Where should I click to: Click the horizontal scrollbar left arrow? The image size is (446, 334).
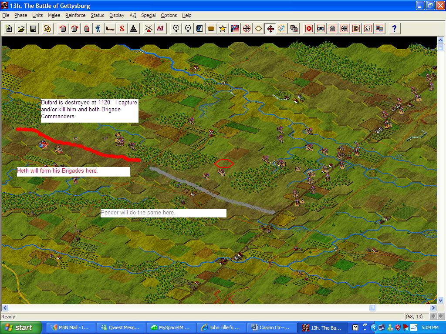(x=5, y=307)
